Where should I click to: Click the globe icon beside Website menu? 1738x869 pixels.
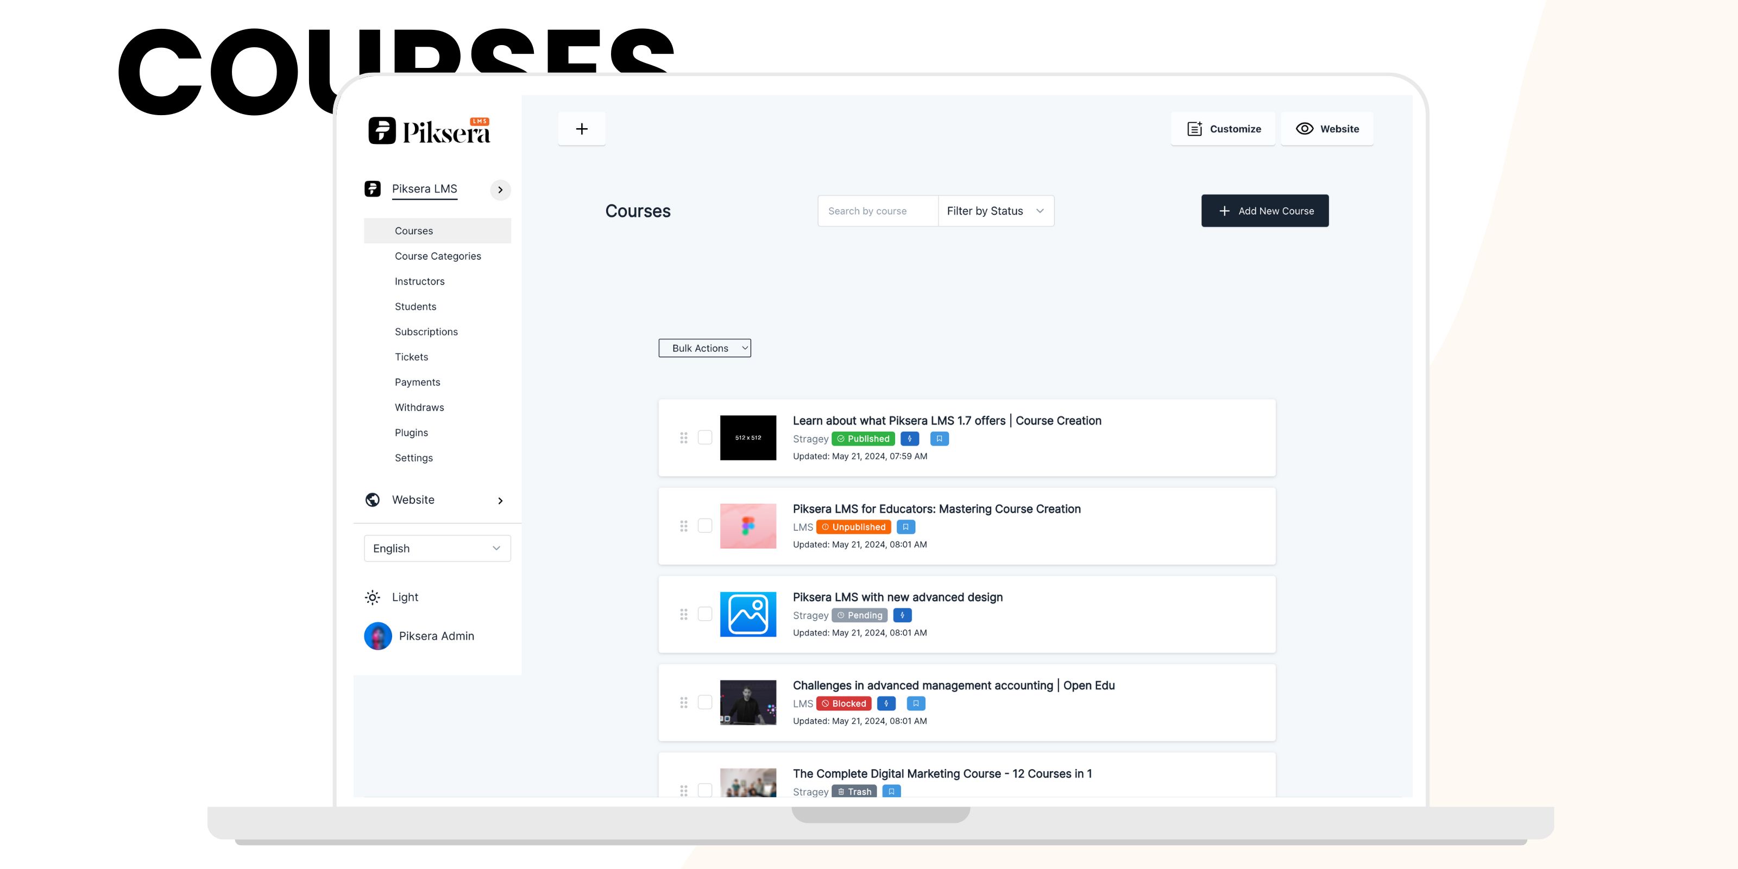click(373, 500)
